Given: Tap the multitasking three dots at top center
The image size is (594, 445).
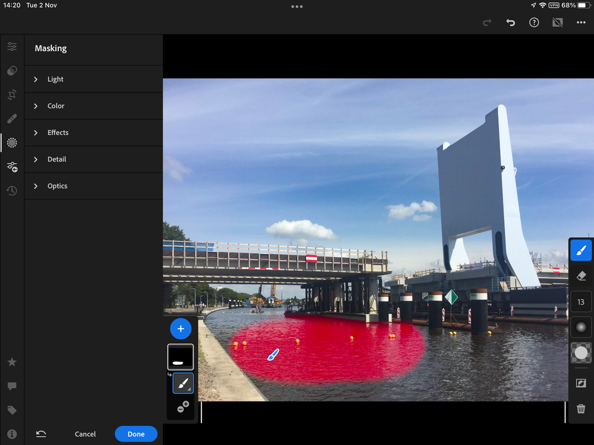Looking at the screenshot, I should tap(297, 7).
